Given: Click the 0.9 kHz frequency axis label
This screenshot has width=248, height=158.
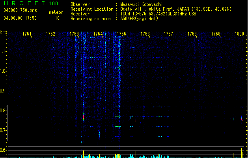Looking at the screenshot, I should pyautogui.click(x=3, y=91).
